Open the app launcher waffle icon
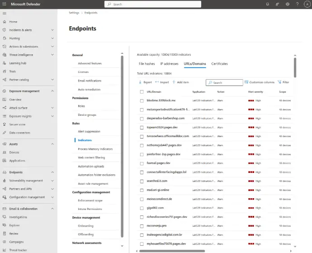The width and height of the screenshot is (312, 253). pyautogui.click(x=4, y=4)
